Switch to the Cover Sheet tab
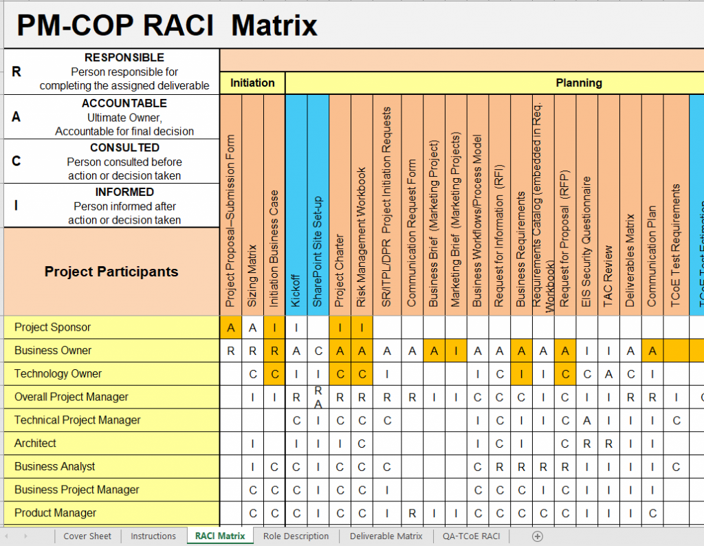The height and width of the screenshot is (546, 704). [87, 536]
